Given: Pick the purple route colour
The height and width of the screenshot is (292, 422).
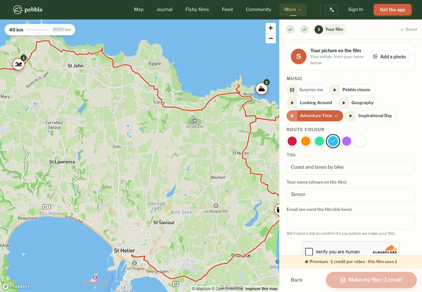Looking at the screenshot, I should (x=347, y=141).
